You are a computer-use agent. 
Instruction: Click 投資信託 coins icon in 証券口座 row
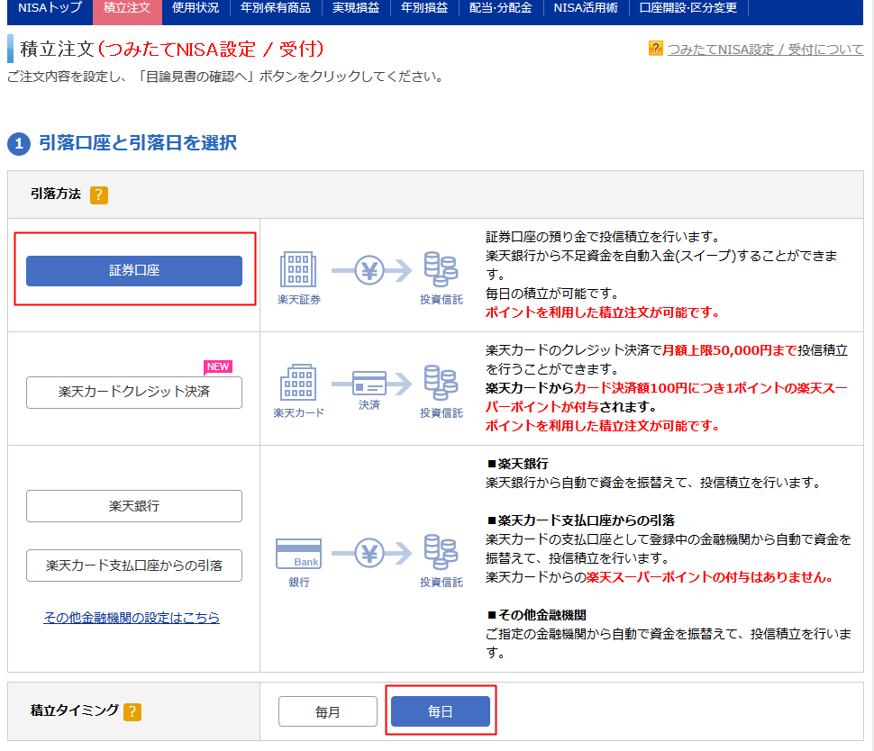click(441, 269)
